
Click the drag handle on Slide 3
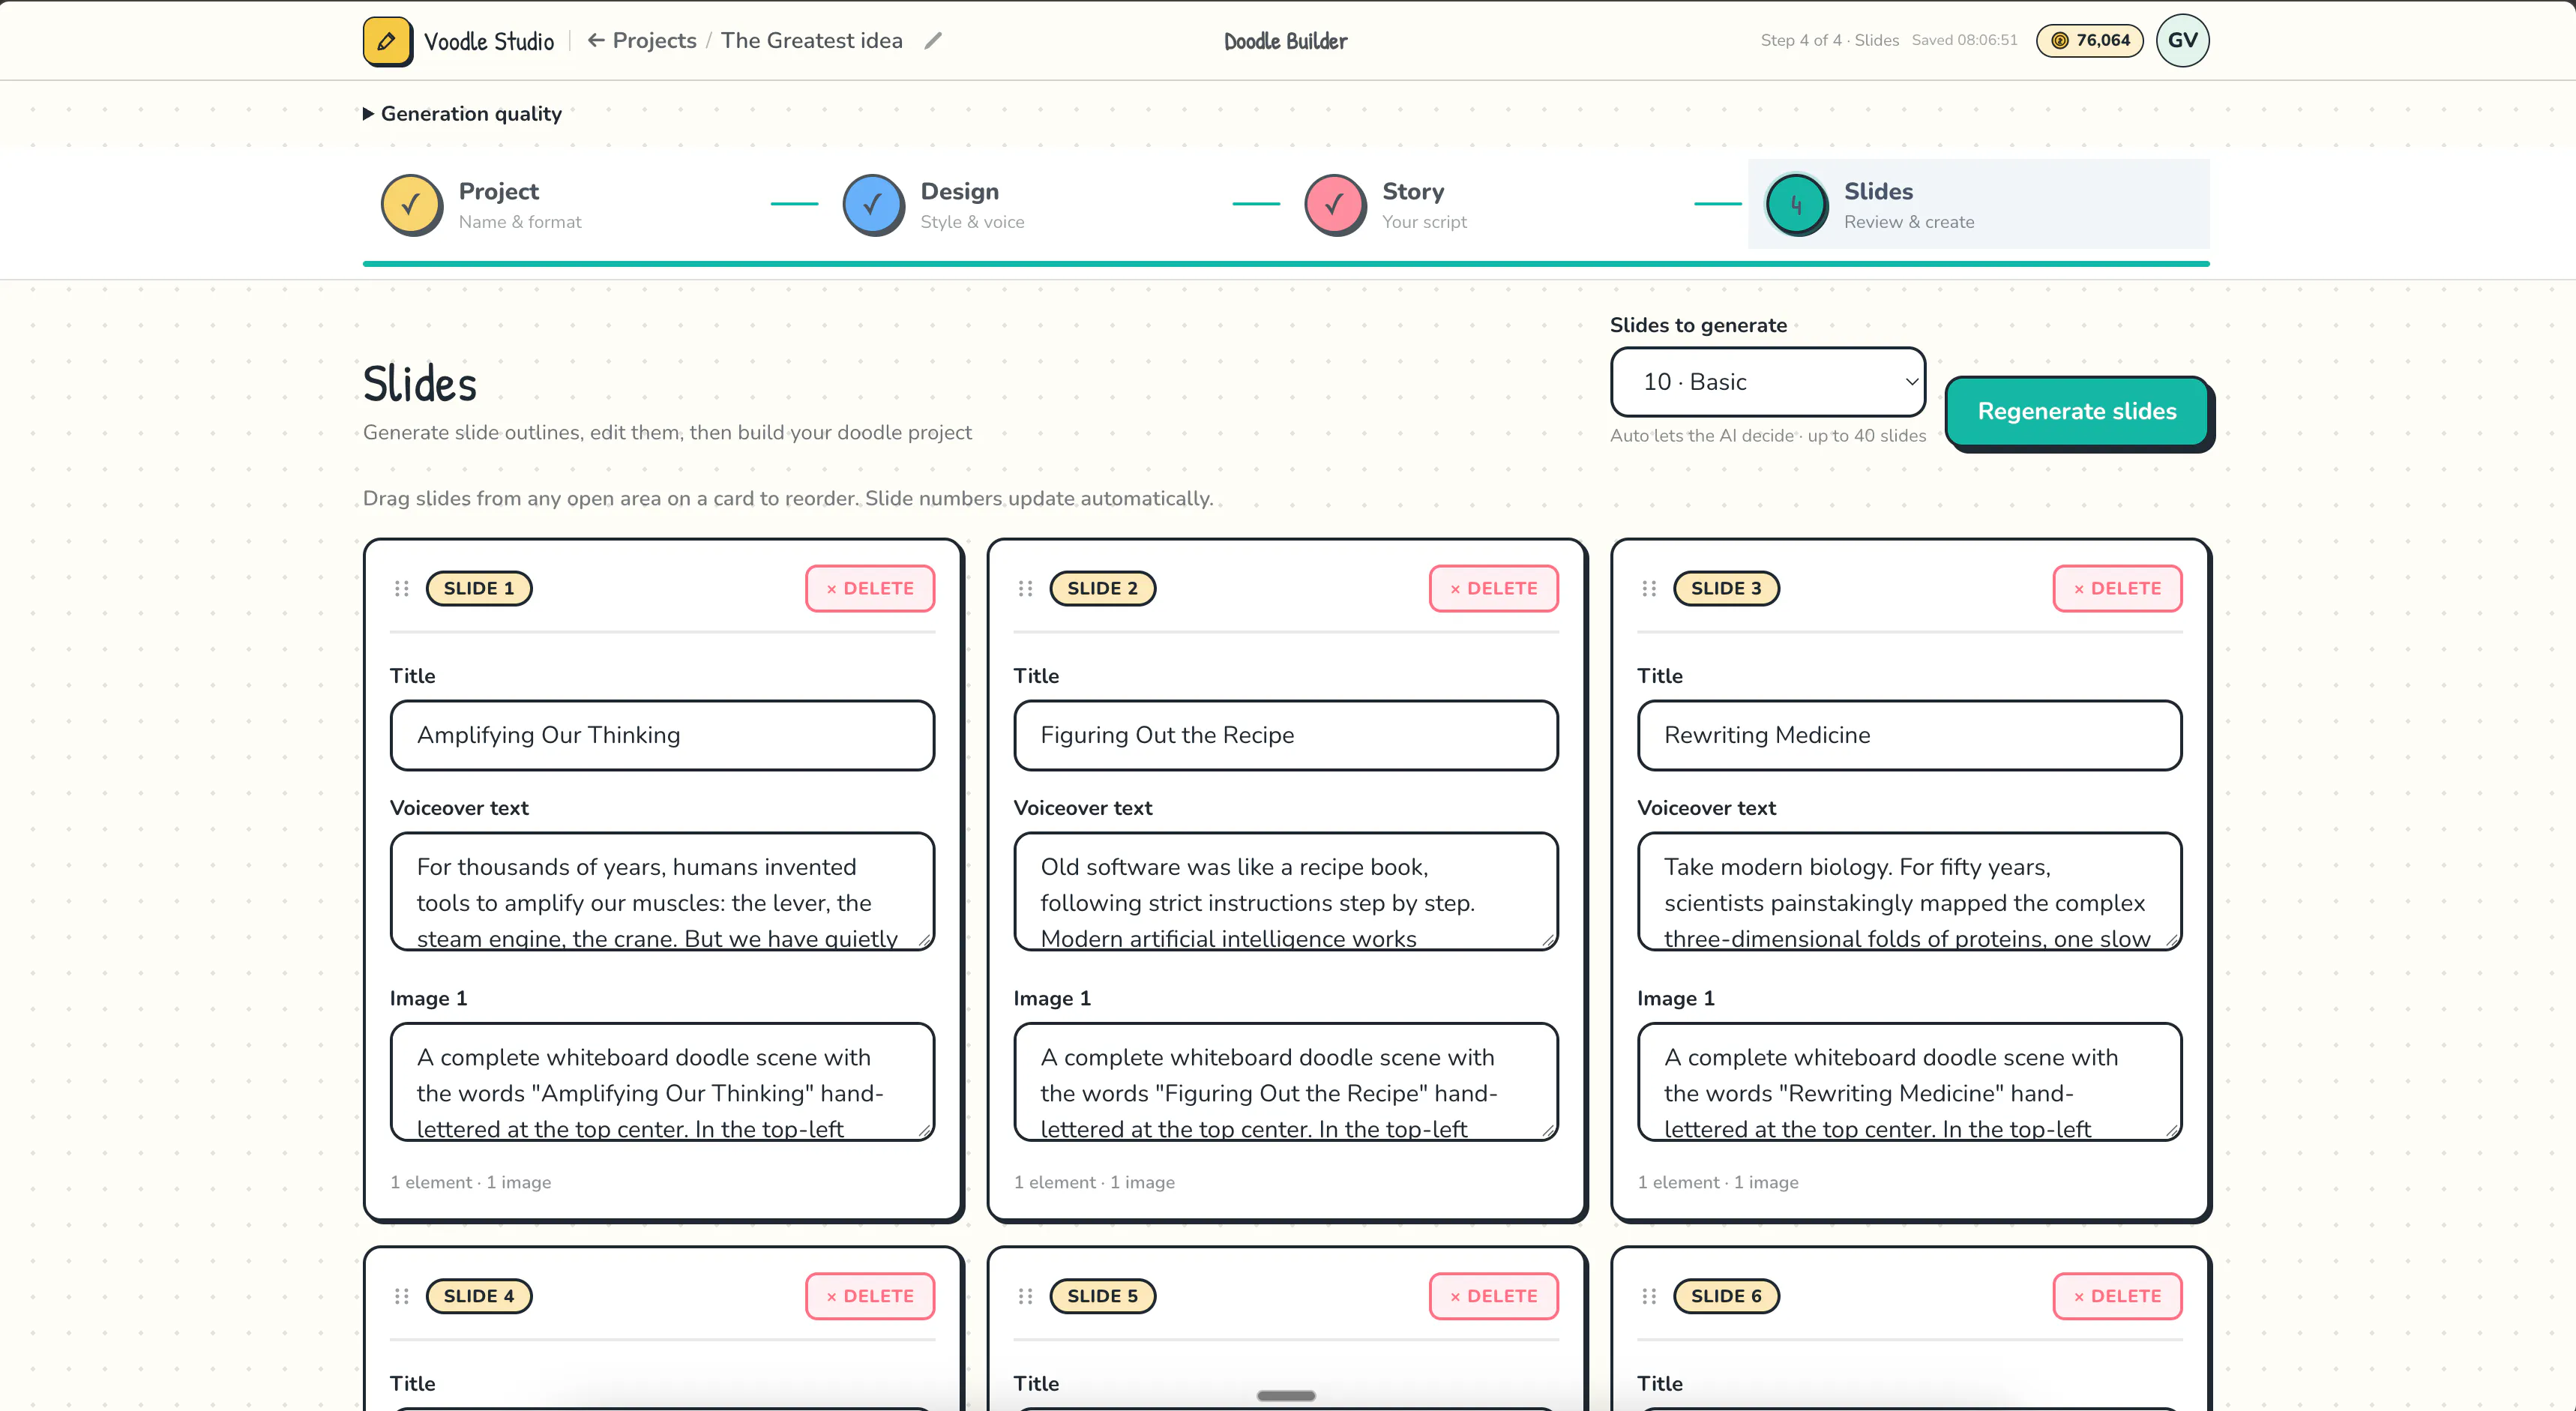[1649, 589]
